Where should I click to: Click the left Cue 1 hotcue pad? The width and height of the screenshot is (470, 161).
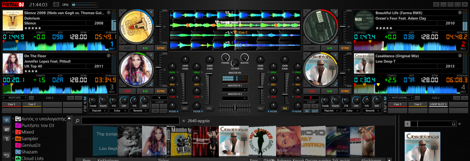[12, 104]
